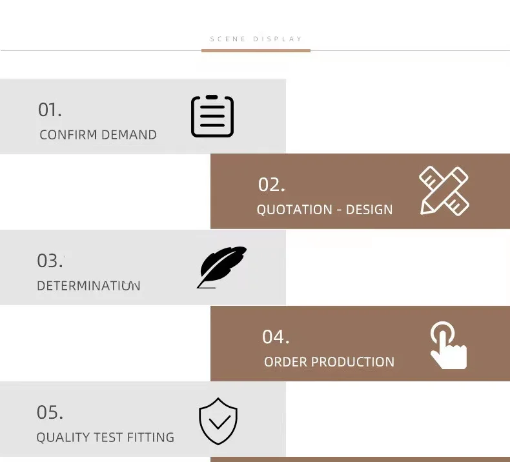Click the brown underline below SCENE DISPLAY

tap(256, 50)
